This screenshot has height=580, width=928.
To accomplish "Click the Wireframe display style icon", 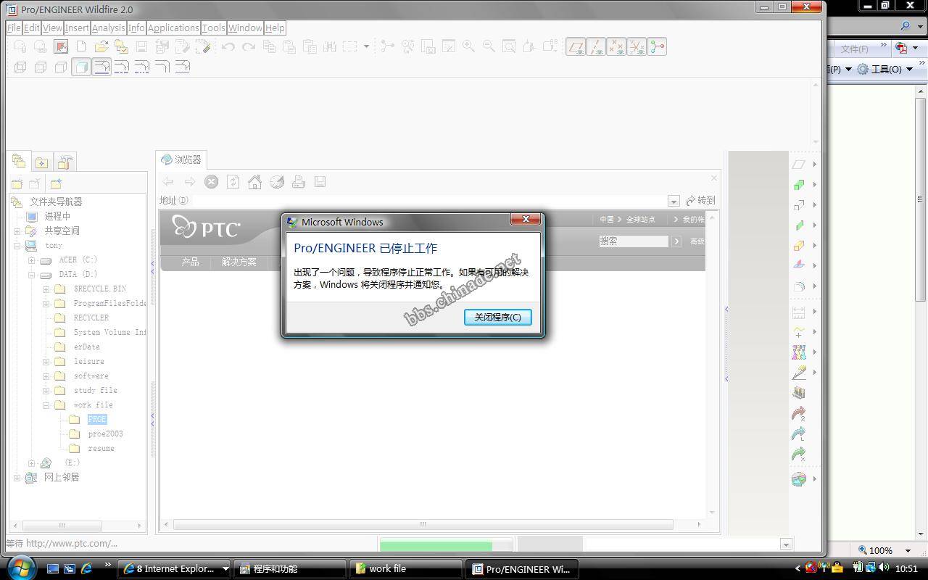I will [20, 67].
